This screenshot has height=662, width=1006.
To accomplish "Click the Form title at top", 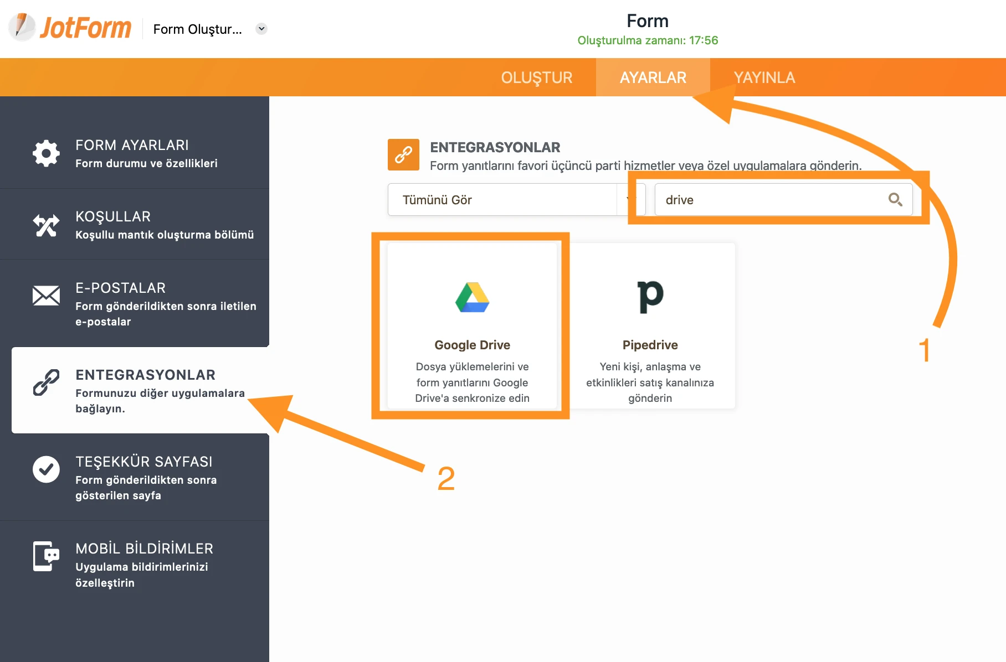I will [647, 21].
